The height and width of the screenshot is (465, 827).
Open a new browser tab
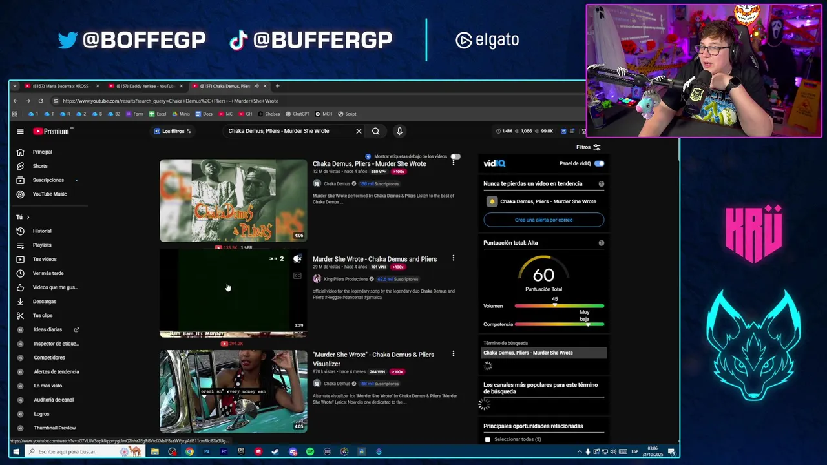(277, 86)
